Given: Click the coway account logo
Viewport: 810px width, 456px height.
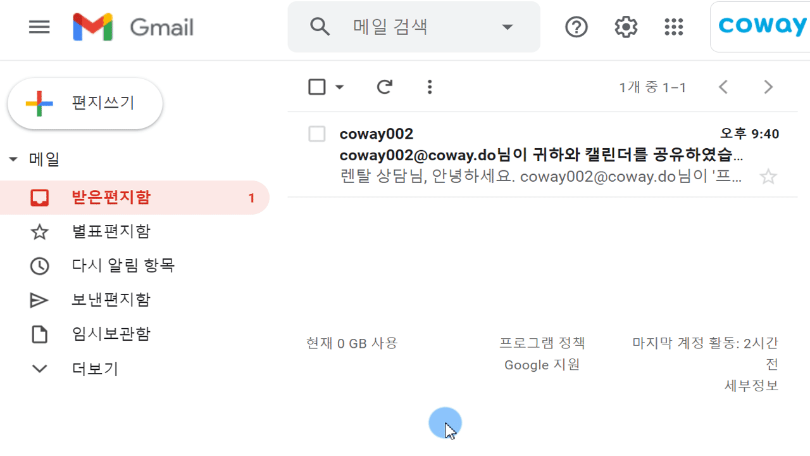Looking at the screenshot, I should pos(763,26).
